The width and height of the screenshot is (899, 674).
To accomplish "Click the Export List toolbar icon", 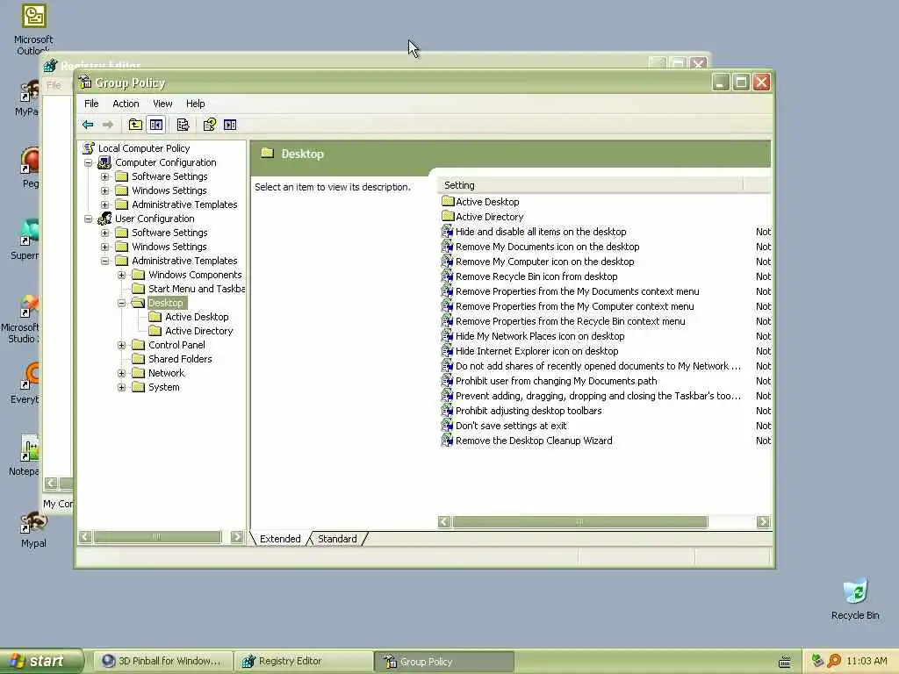I will click(183, 125).
